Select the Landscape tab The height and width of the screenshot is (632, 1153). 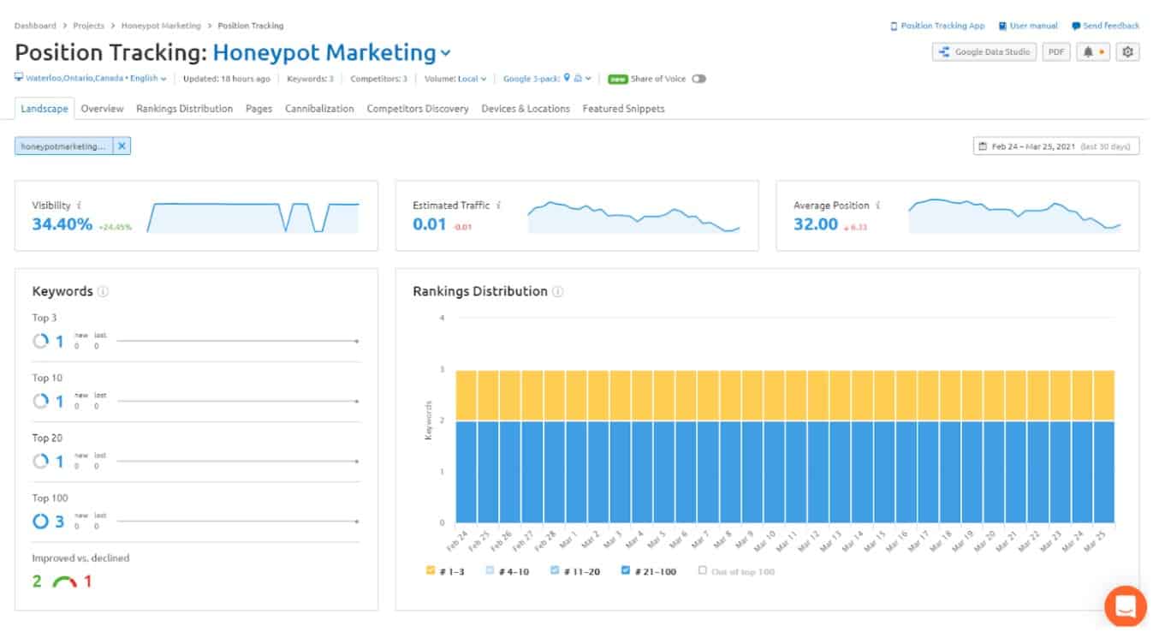coord(45,109)
